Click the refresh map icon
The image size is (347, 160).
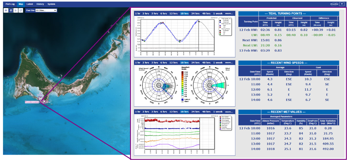click(x=21, y=10)
